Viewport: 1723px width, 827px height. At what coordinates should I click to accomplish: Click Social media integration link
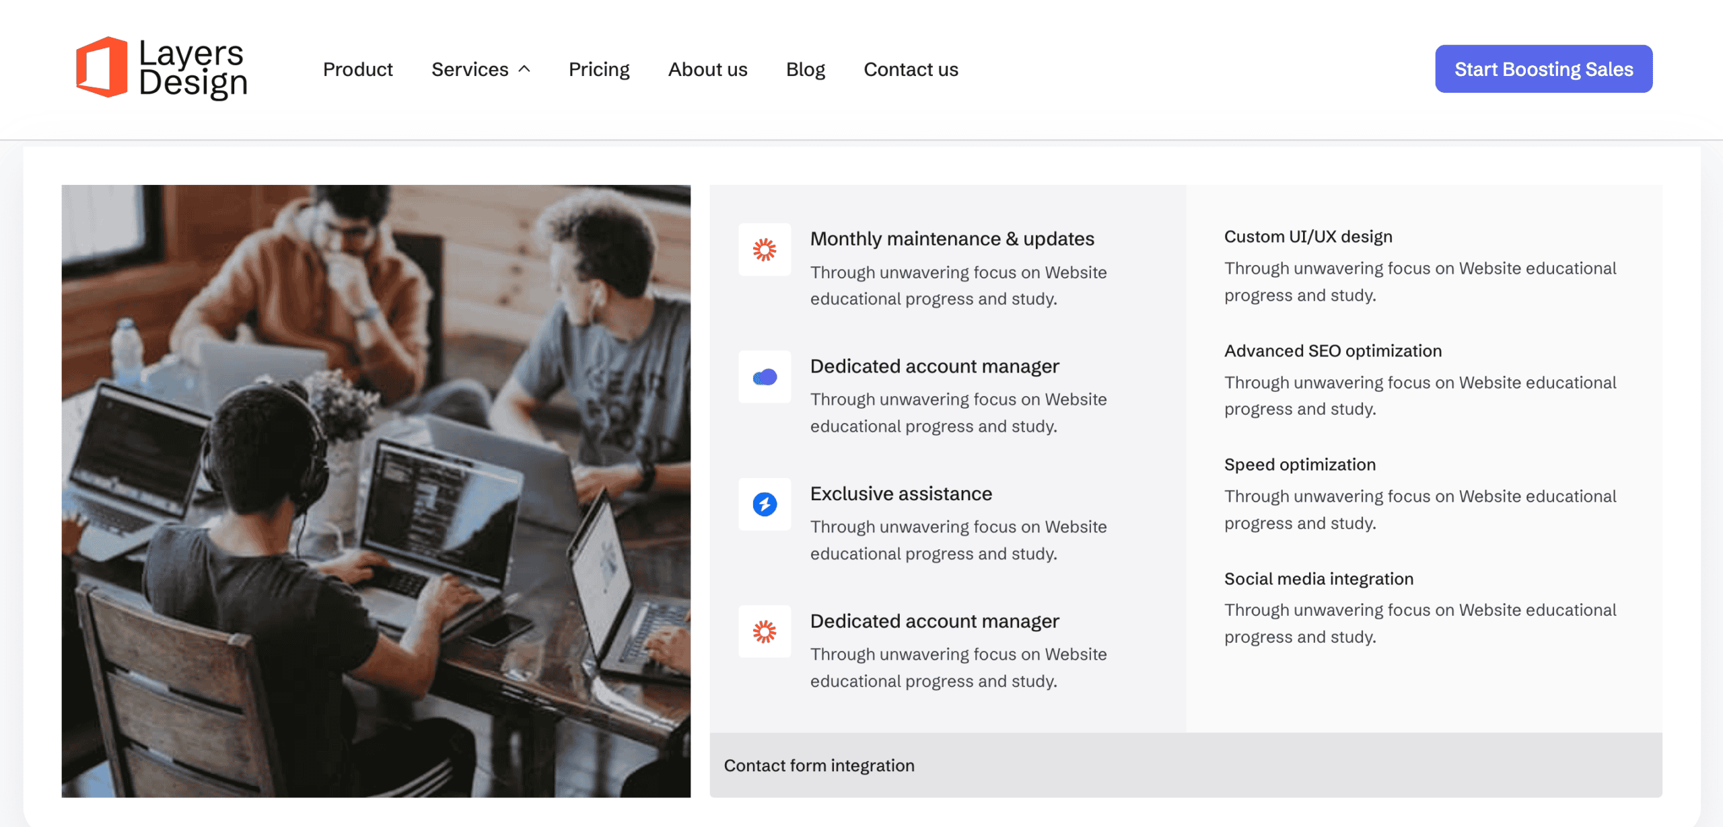[1318, 579]
